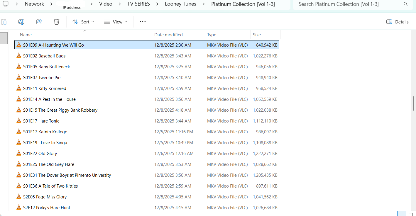Image resolution: width=416 pixels, height=216 pixels.
Task: Click VLC icon of The Great Piggy Bank Robbery
Action: (19, 110)
